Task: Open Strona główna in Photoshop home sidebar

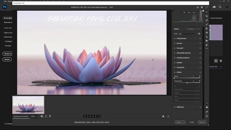Action: [x=8, y=18]
